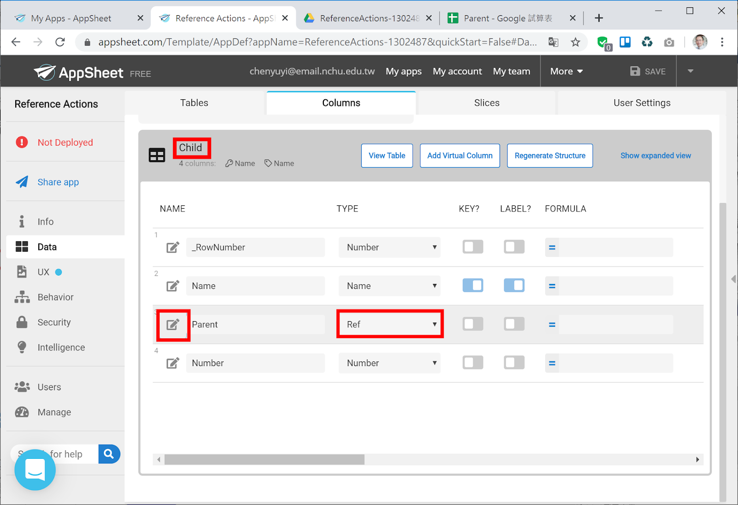Open the User Settings tab
The image size is (738, 505).
pos(642,103)
